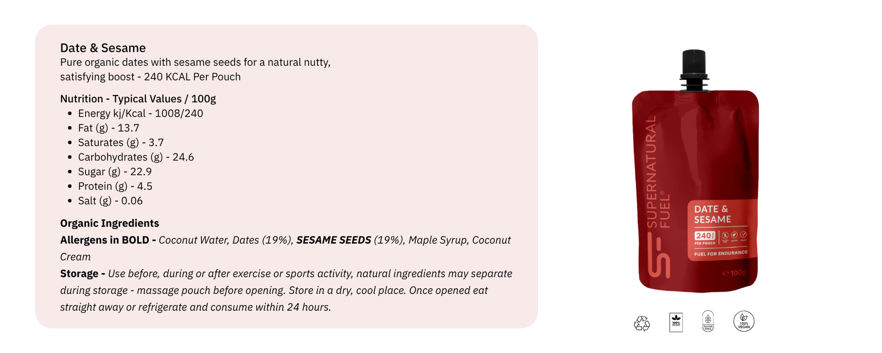This screenshot has width=882, height=353.
Task: Click the 100g weight mark on the pouch
Action: click(x=735, y=273)
